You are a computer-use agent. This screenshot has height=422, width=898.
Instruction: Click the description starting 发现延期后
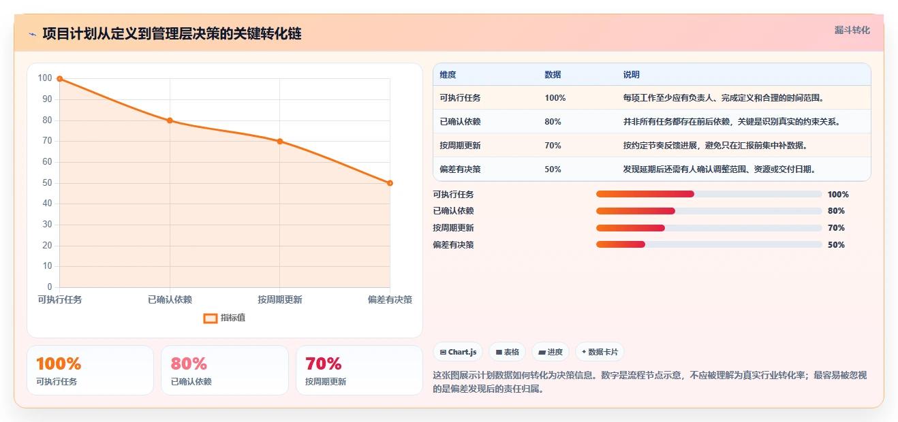click(x=719, y=169)
